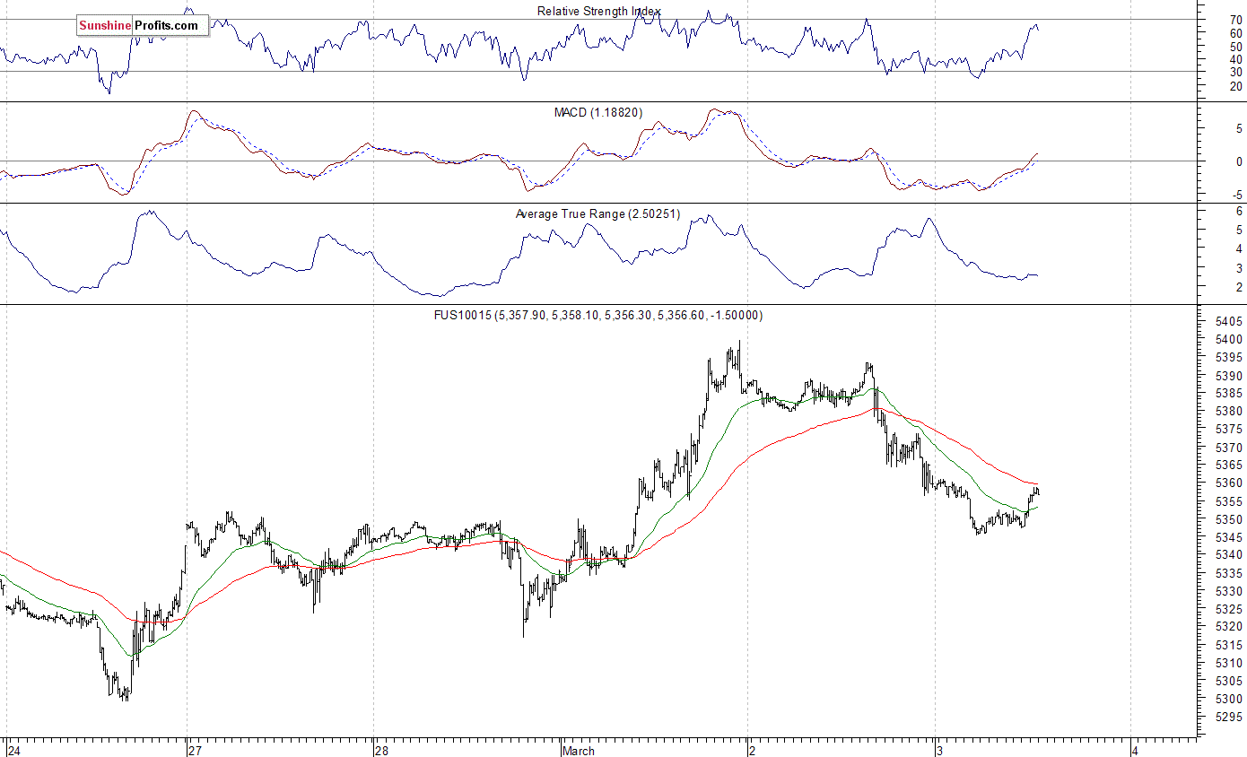Pick the 5330 price axis label
This screenshot has width=1247, height=757.
pyautogui.click(x=1229, y=591)
